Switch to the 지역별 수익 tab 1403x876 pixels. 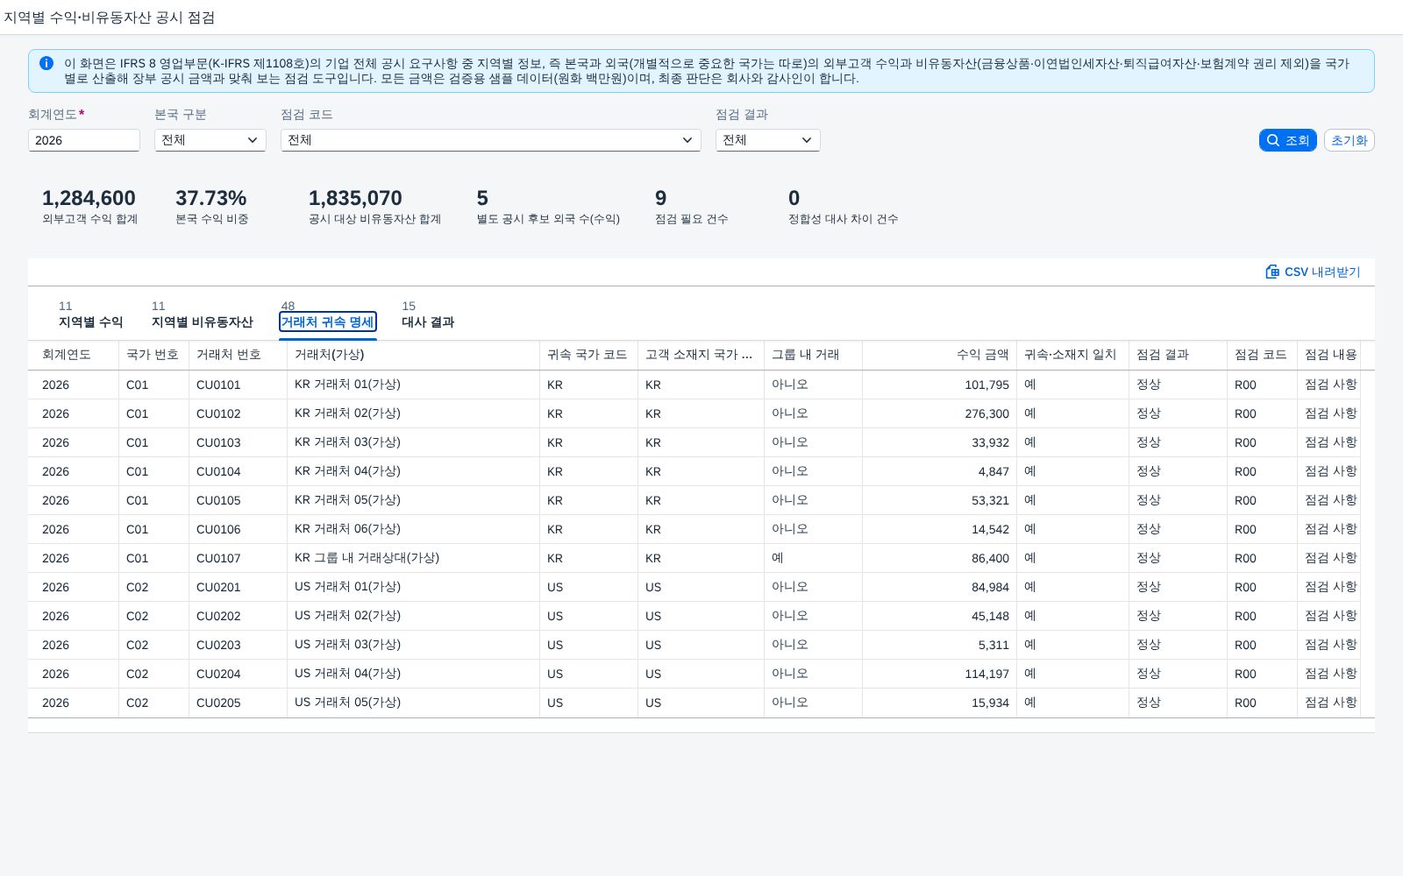[x=90, y=315]
